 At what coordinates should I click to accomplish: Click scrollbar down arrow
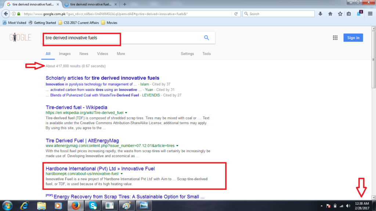373,197
